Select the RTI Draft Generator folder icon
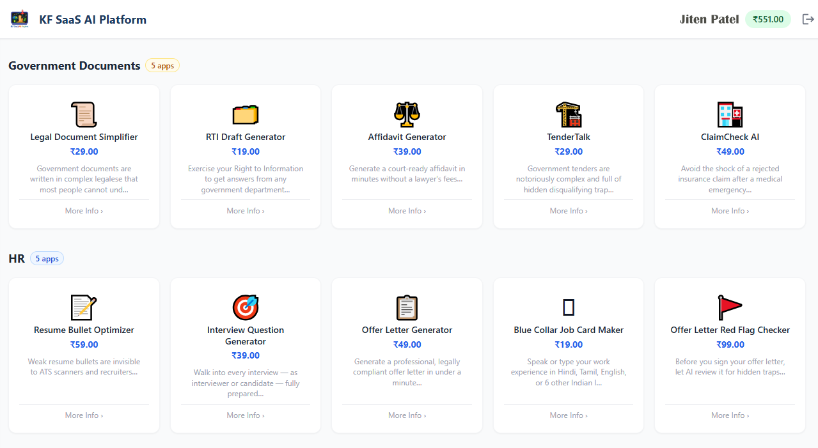The image size is (818, 448). [246, 114]
